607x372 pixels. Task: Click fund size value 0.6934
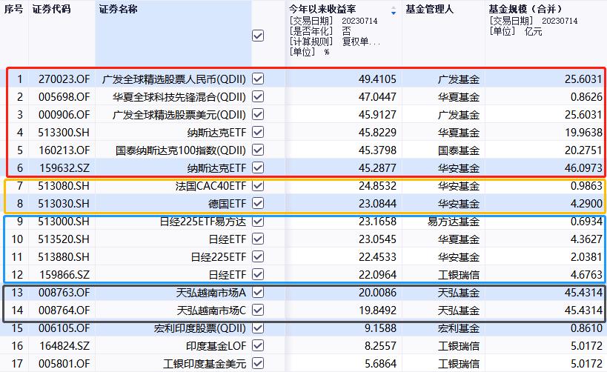(x=586, y=222)
